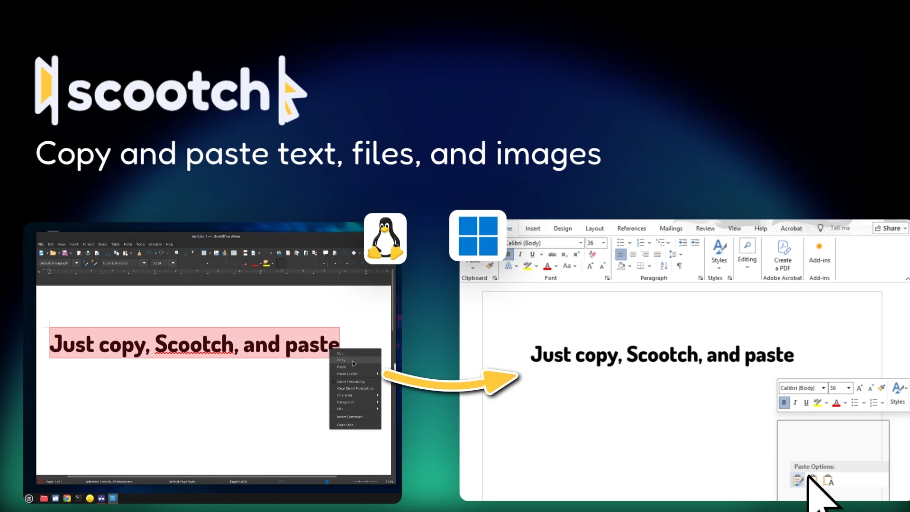Switch to the Mailings tab in Word
The image size is (910, 512).
[671, 229]
